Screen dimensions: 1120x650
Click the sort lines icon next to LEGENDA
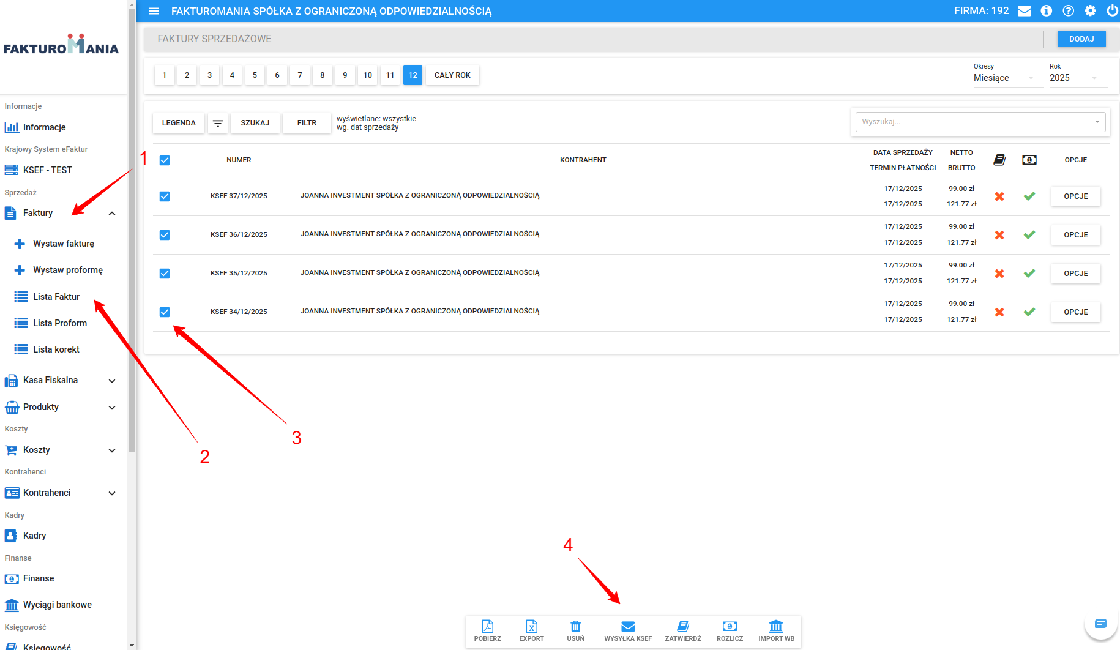pyautogui.click(x=218, y=123)
